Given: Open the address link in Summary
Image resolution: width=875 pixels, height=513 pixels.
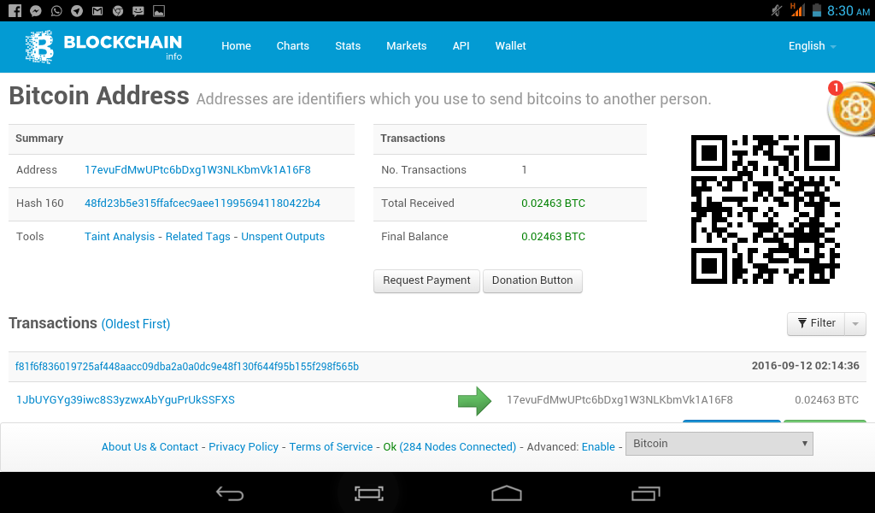Looking at the screenshot, I should pyautogui.click(x=197, y=169).
